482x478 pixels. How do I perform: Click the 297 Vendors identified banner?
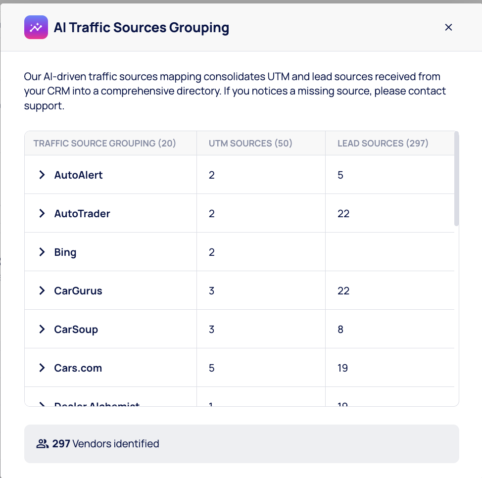click(241, 444)
